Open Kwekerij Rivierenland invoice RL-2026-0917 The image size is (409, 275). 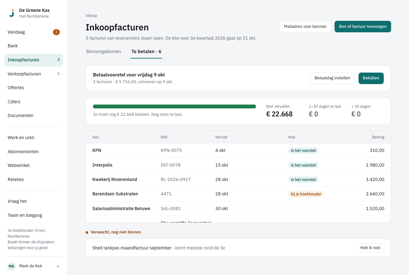[238, 179]
